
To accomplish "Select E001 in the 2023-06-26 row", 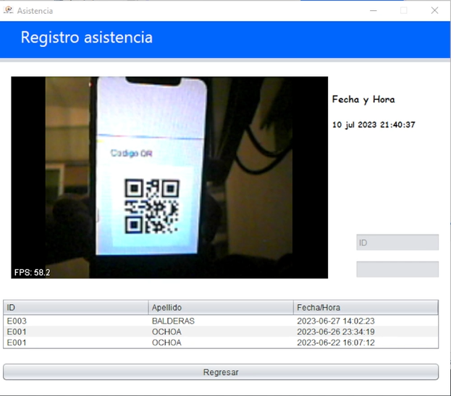I will [75, 332].
